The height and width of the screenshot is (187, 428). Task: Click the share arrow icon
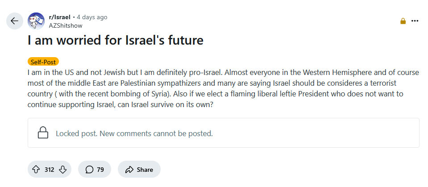129,170
